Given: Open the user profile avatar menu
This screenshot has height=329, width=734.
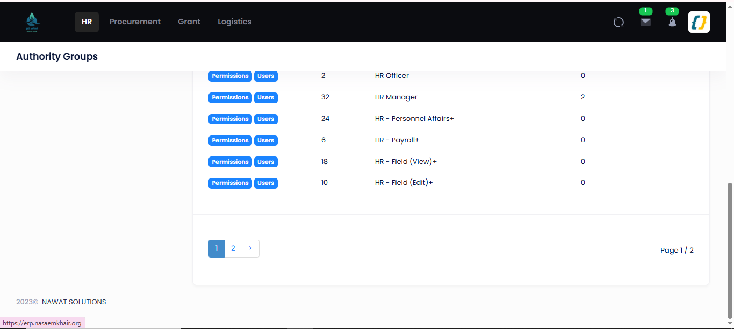Looking at the screenshot, I should coord(699,22).
